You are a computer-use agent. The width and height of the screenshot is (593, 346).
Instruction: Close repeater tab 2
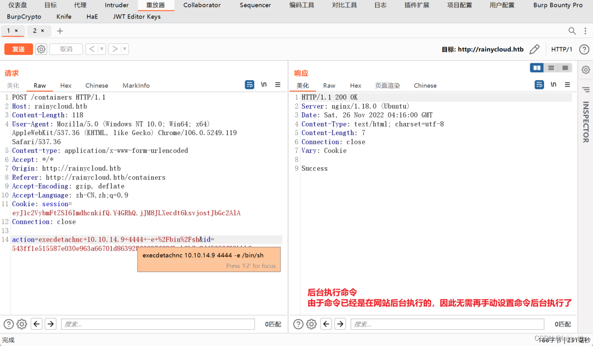pyautogui.click(x=42, y=31)
